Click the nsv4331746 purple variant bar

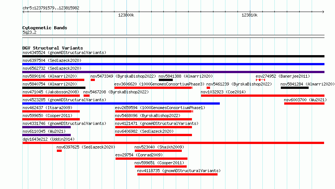point(47,127)
